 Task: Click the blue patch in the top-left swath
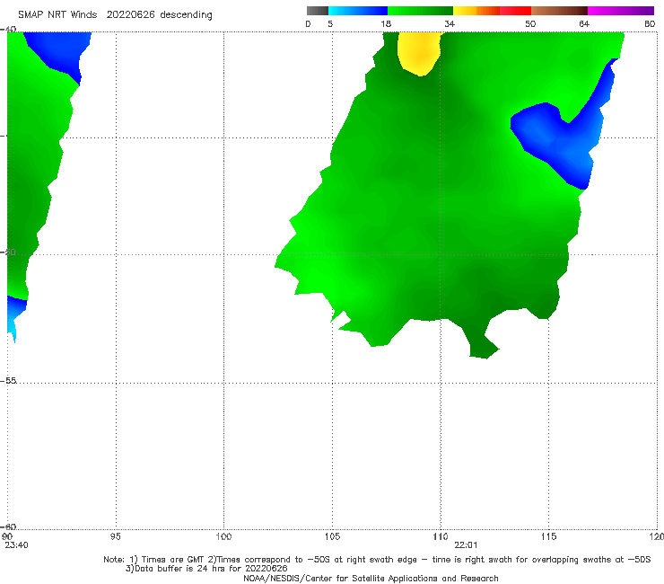(x=59, y=51)
